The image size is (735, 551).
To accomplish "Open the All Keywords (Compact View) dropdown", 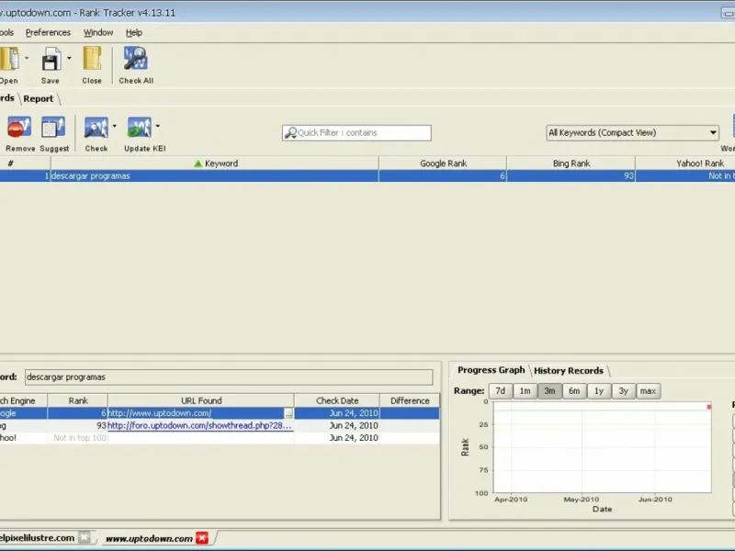I will pos(632,132).
